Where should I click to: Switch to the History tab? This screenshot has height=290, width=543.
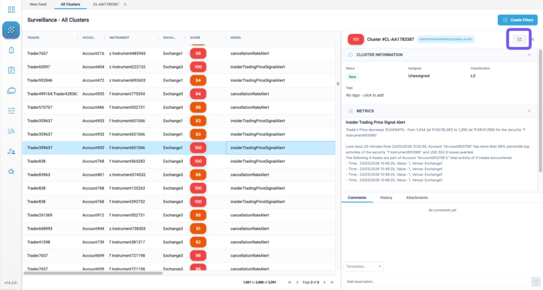386,198
